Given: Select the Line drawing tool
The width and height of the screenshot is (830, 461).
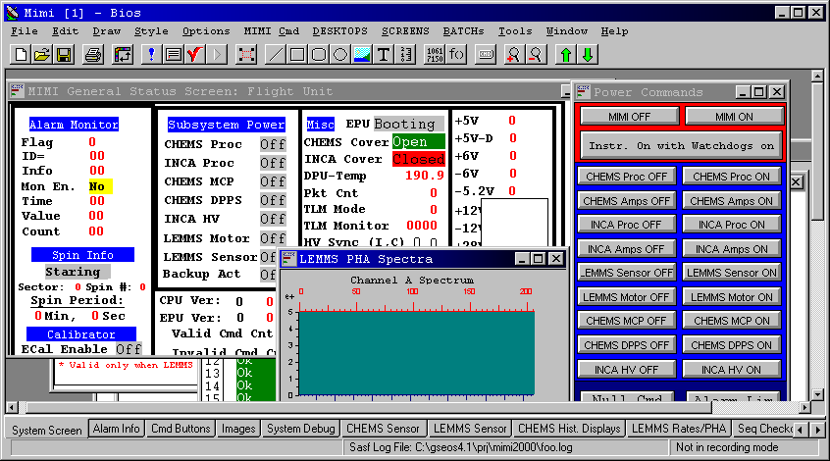Looking at the screenshot, I should coord(276,54).
